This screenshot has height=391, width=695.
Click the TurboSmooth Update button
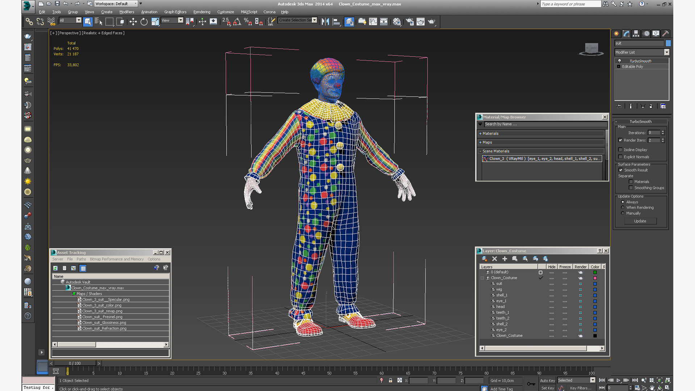[640, 221]
